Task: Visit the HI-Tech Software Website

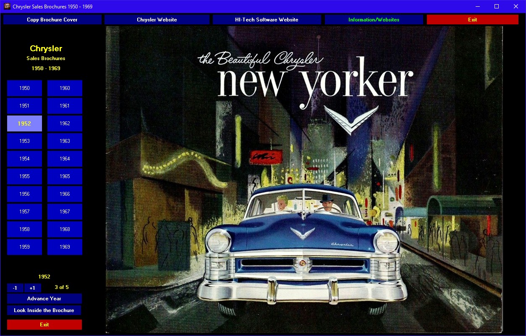Action: point(267,20)
